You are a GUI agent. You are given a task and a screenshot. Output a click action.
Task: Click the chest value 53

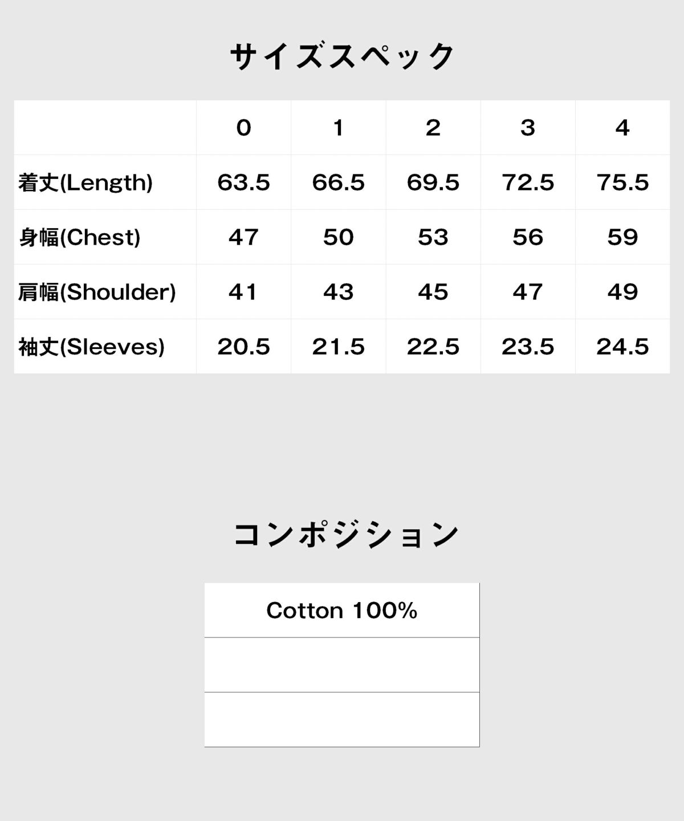433,237
